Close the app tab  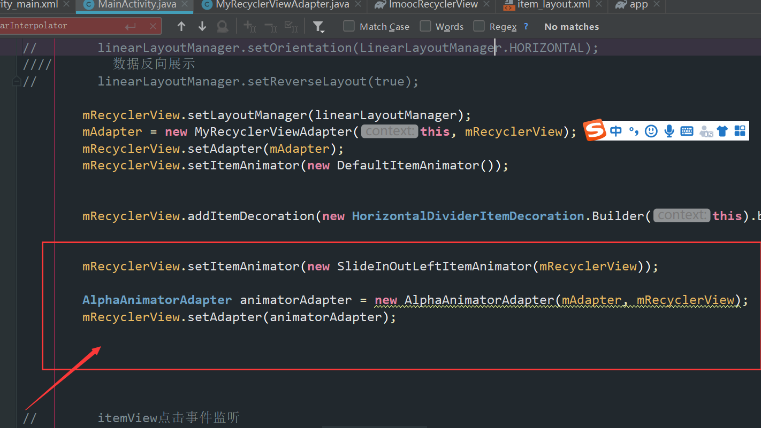point(657,5)
